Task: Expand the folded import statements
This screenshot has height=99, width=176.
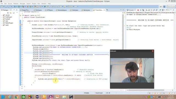Action: pos(23,15)
